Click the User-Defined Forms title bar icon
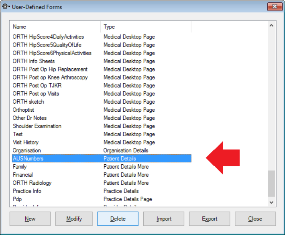 point(6,7)
